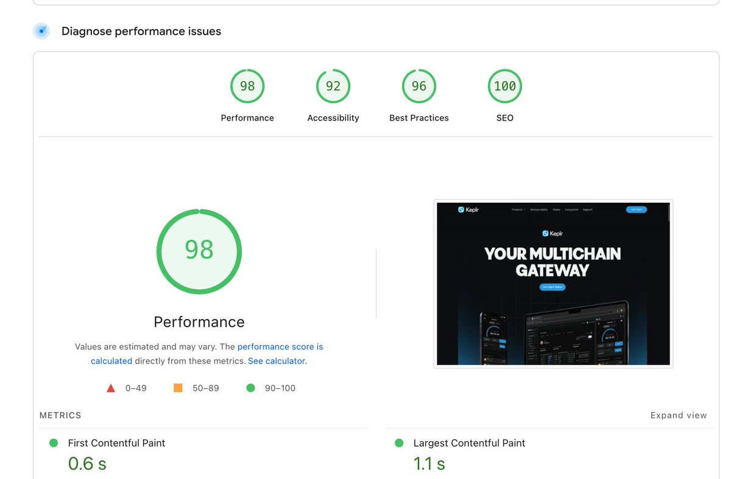Click the red triangle 0–49 legend icon

click(x=111, y=388)
